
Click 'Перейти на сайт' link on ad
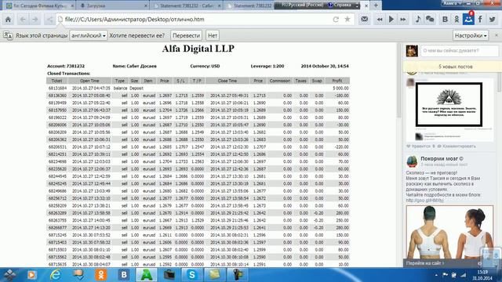tap(425, 263)
